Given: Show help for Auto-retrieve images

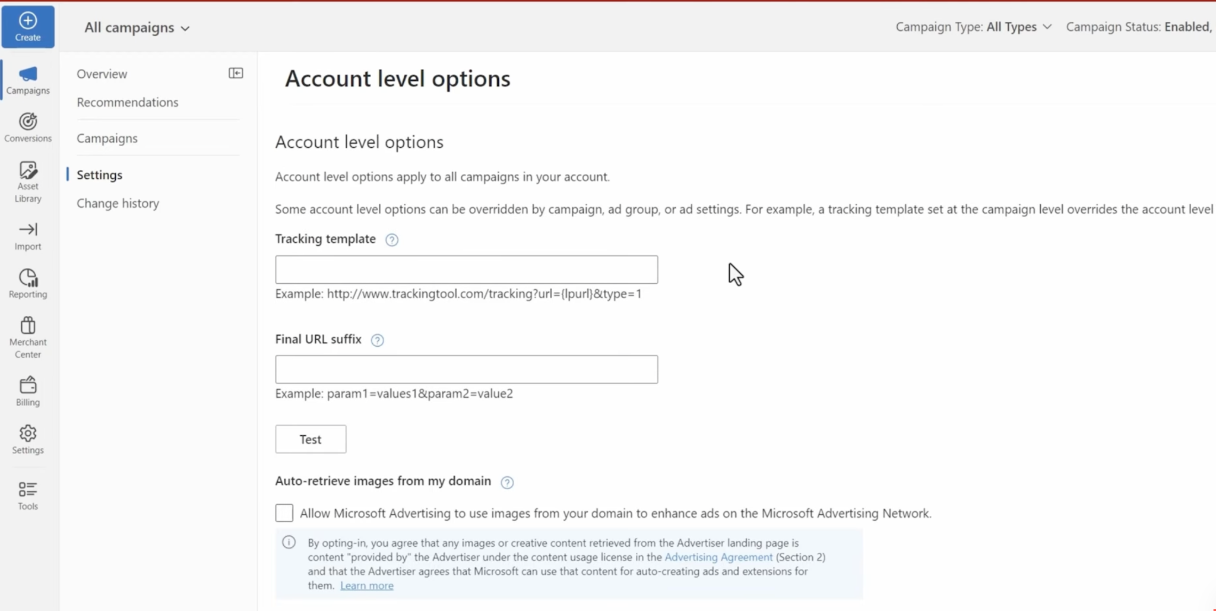Looking at the screenshot, I should coord(507,482).
